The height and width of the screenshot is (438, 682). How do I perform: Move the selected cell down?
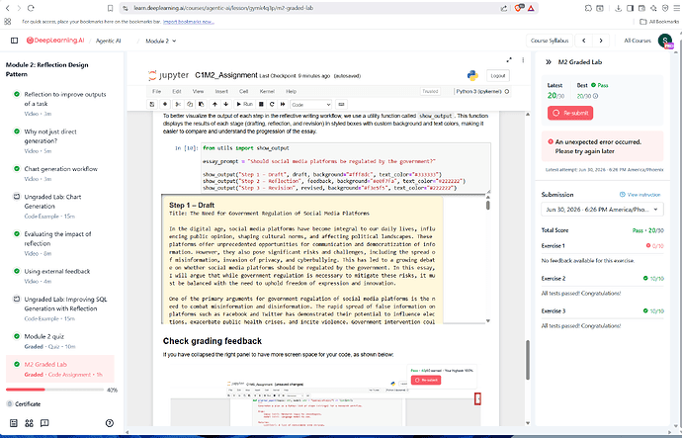225,105
